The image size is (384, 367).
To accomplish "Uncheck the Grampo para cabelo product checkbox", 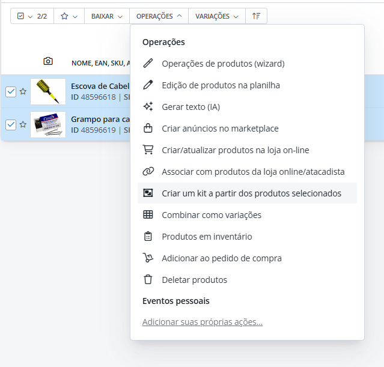I will pos(11,124).
